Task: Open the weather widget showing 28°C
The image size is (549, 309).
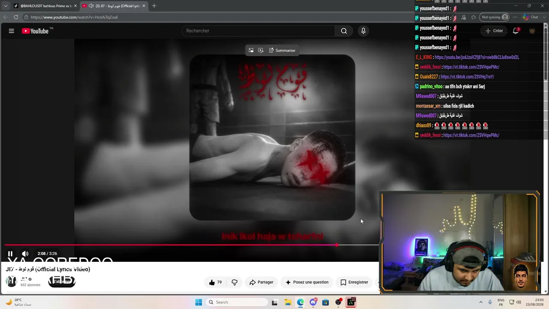Action: coord(19,302)
